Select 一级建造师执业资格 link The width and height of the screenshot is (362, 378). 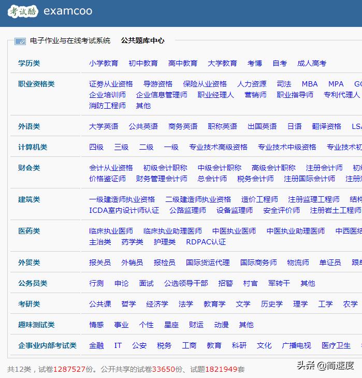point(122,199)
